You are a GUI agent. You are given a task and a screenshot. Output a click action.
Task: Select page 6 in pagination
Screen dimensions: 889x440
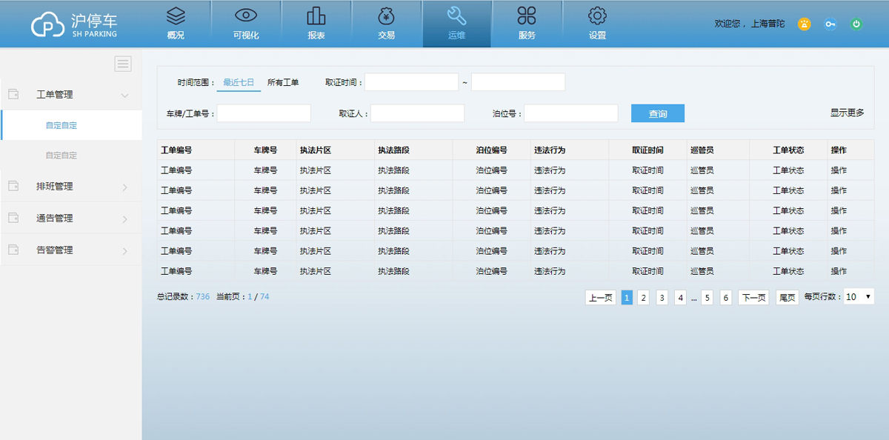click(x=726, y=297)
